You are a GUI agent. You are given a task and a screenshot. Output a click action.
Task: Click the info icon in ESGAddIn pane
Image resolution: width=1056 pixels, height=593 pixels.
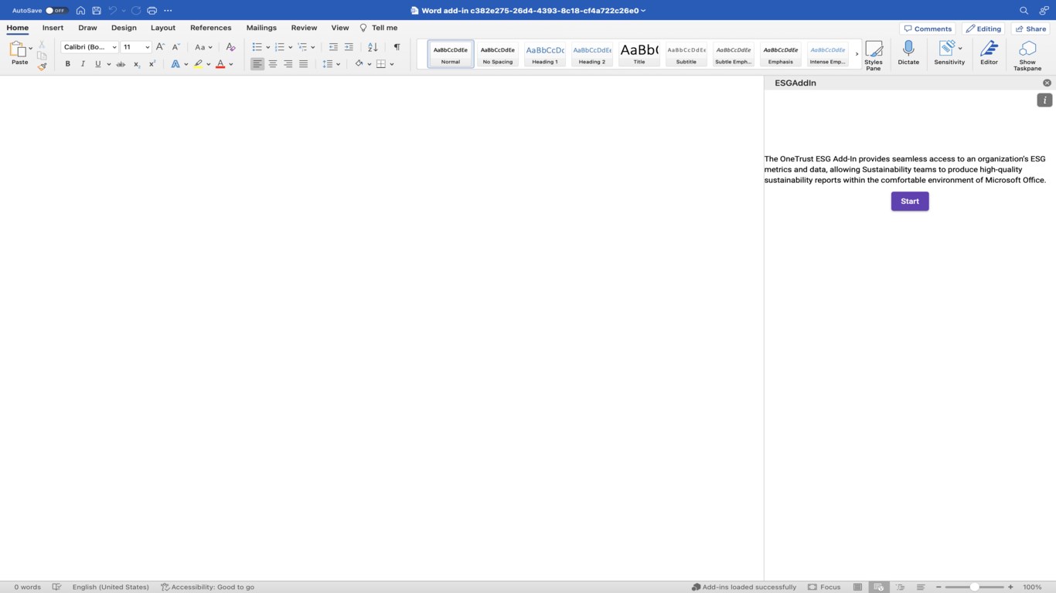1044,100
